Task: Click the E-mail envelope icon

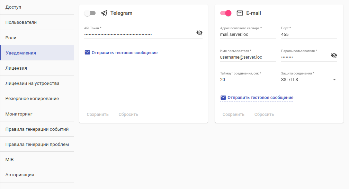Action: pos(240,13)
